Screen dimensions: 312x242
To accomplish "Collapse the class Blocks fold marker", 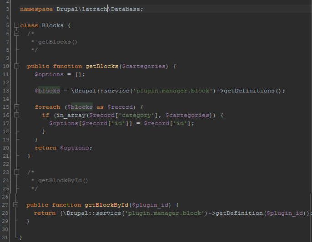I will (x=16, y=25).
